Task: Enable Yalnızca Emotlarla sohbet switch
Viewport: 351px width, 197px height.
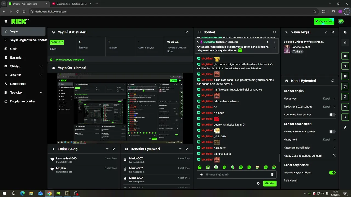Action: [x=332, y=132]
